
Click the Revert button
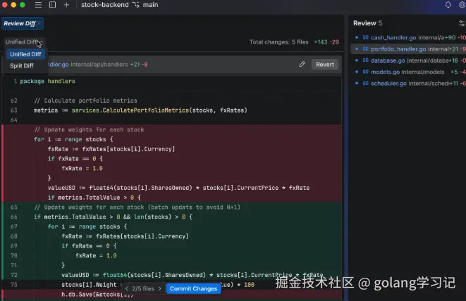[325, 65]
